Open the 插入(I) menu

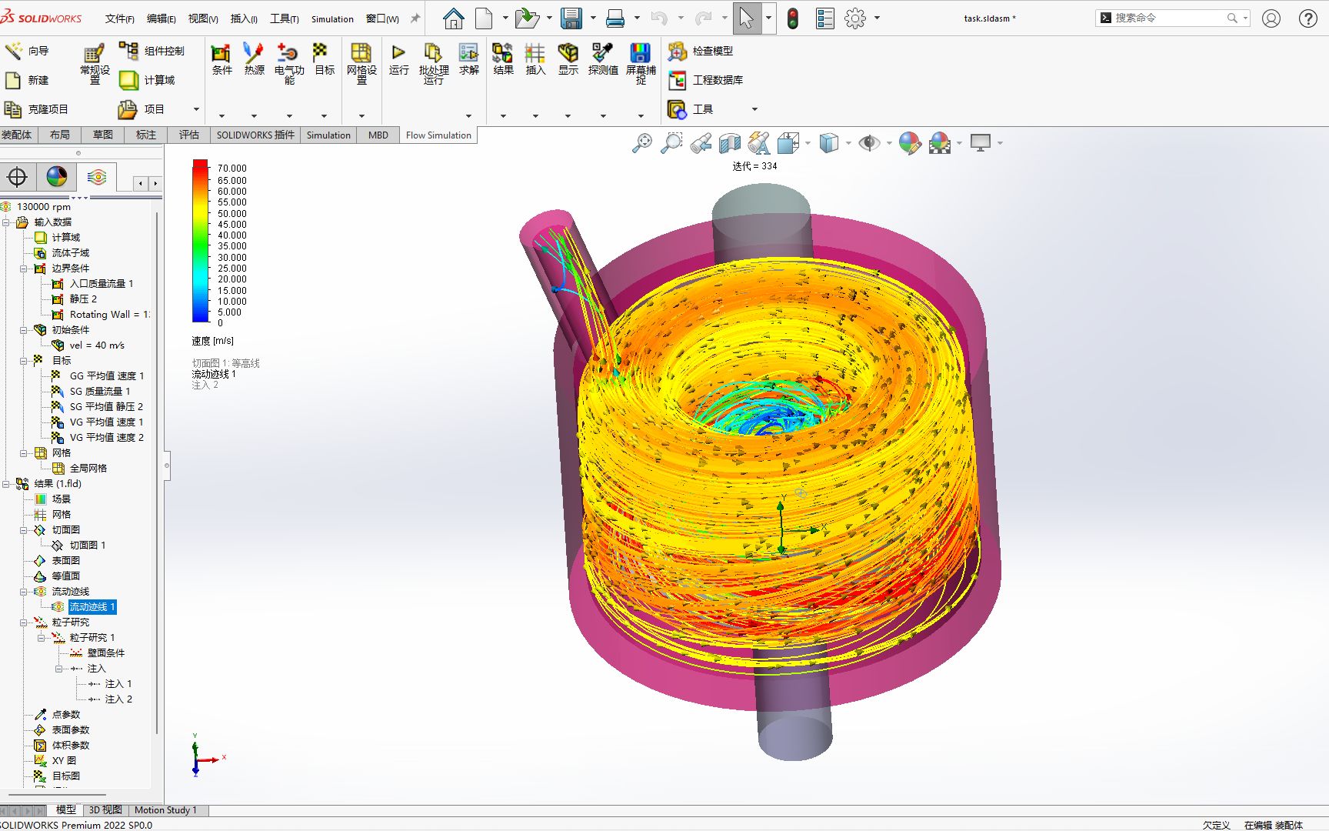click(244, 18)
